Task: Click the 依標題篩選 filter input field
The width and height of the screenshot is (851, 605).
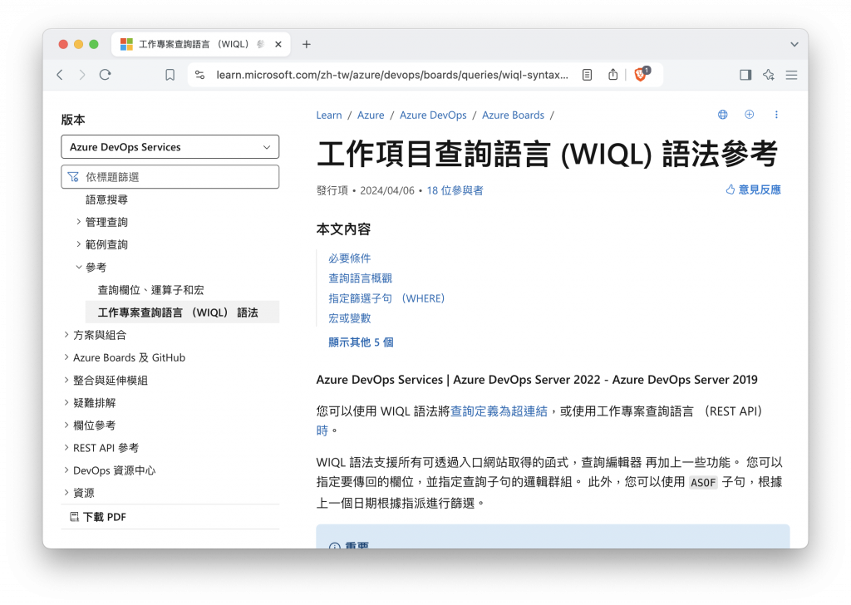Action: 170,177
